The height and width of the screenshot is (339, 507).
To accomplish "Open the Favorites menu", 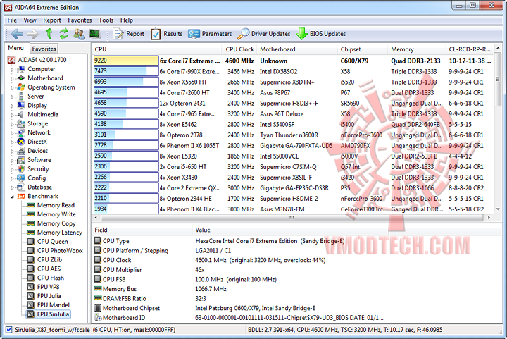I will tap(80, 20).
